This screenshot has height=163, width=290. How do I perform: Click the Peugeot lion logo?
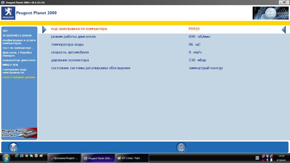coord(8,13)
